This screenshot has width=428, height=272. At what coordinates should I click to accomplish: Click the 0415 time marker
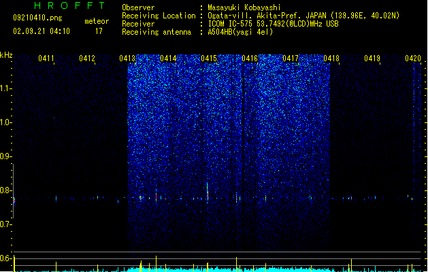(x=209, y=58)
